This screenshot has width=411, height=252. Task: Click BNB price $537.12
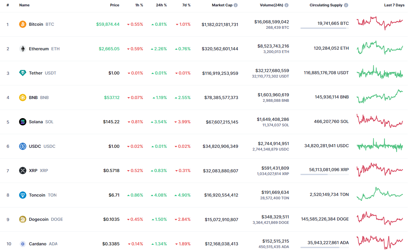click(112, 98)
